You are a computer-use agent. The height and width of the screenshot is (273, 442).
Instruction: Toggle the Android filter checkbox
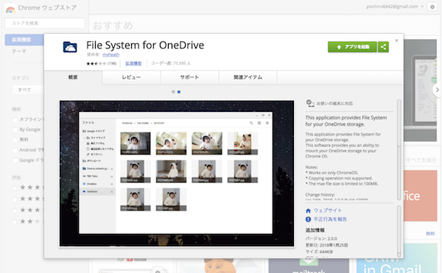15,150
